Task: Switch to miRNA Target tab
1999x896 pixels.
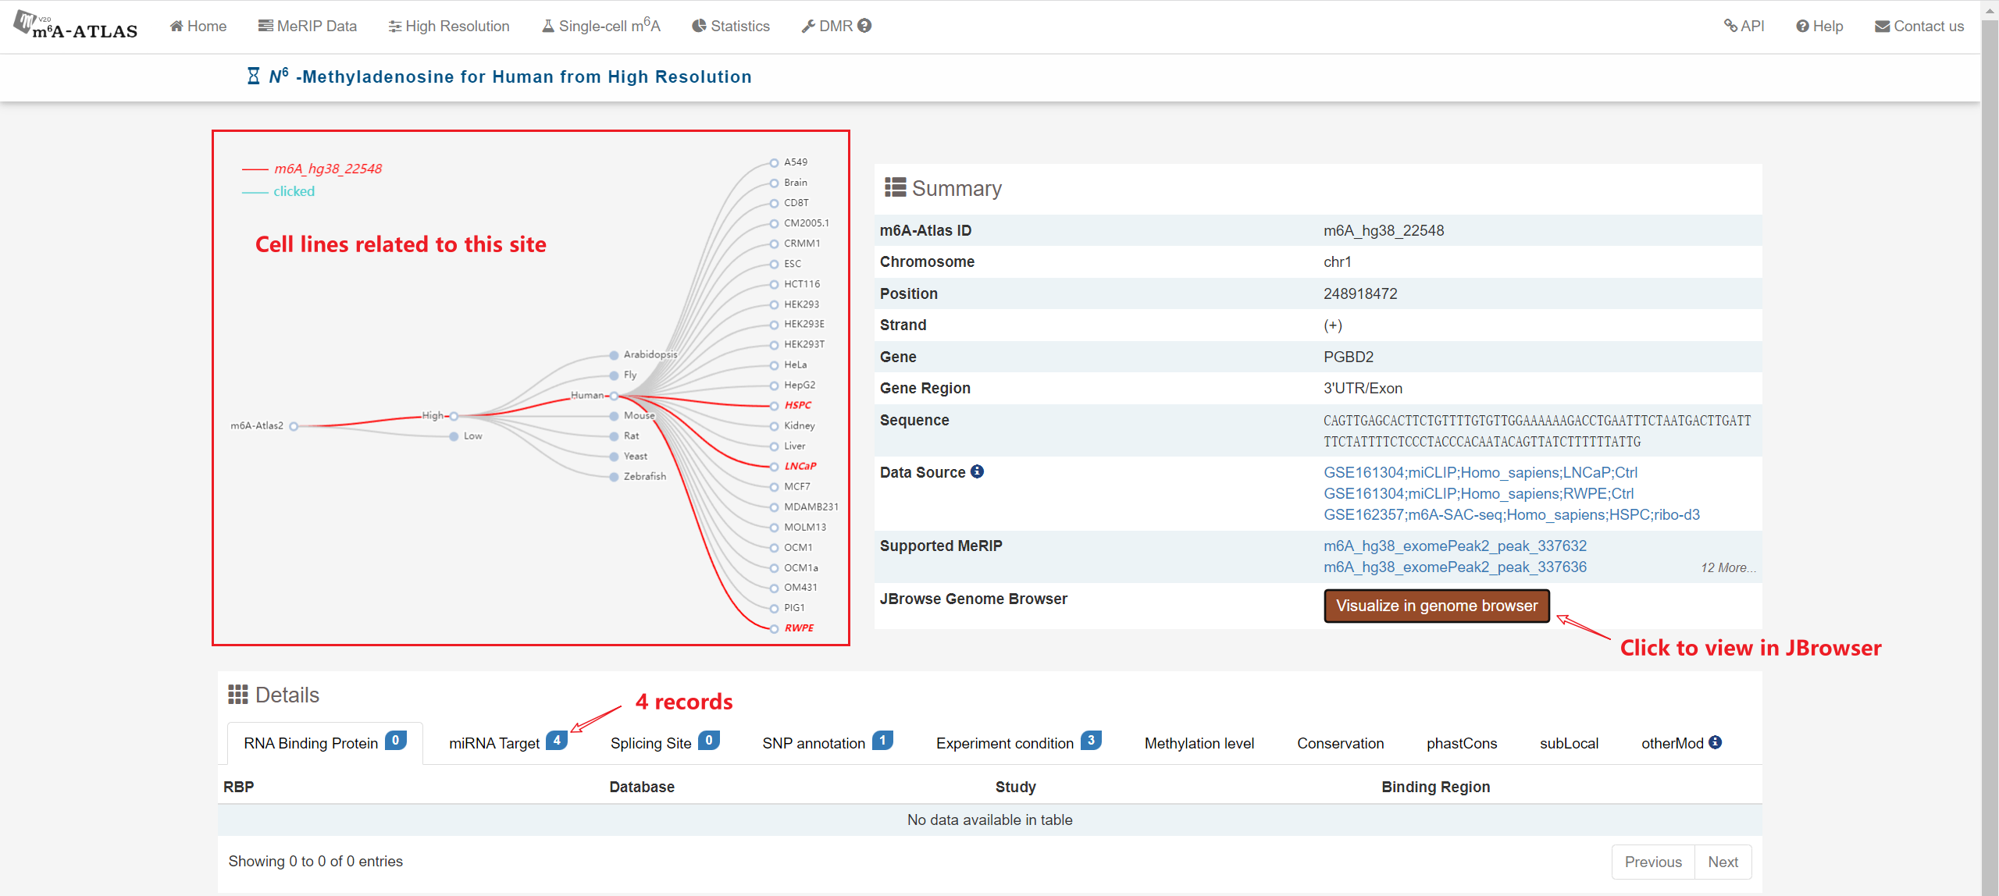Action: (508, 742)
